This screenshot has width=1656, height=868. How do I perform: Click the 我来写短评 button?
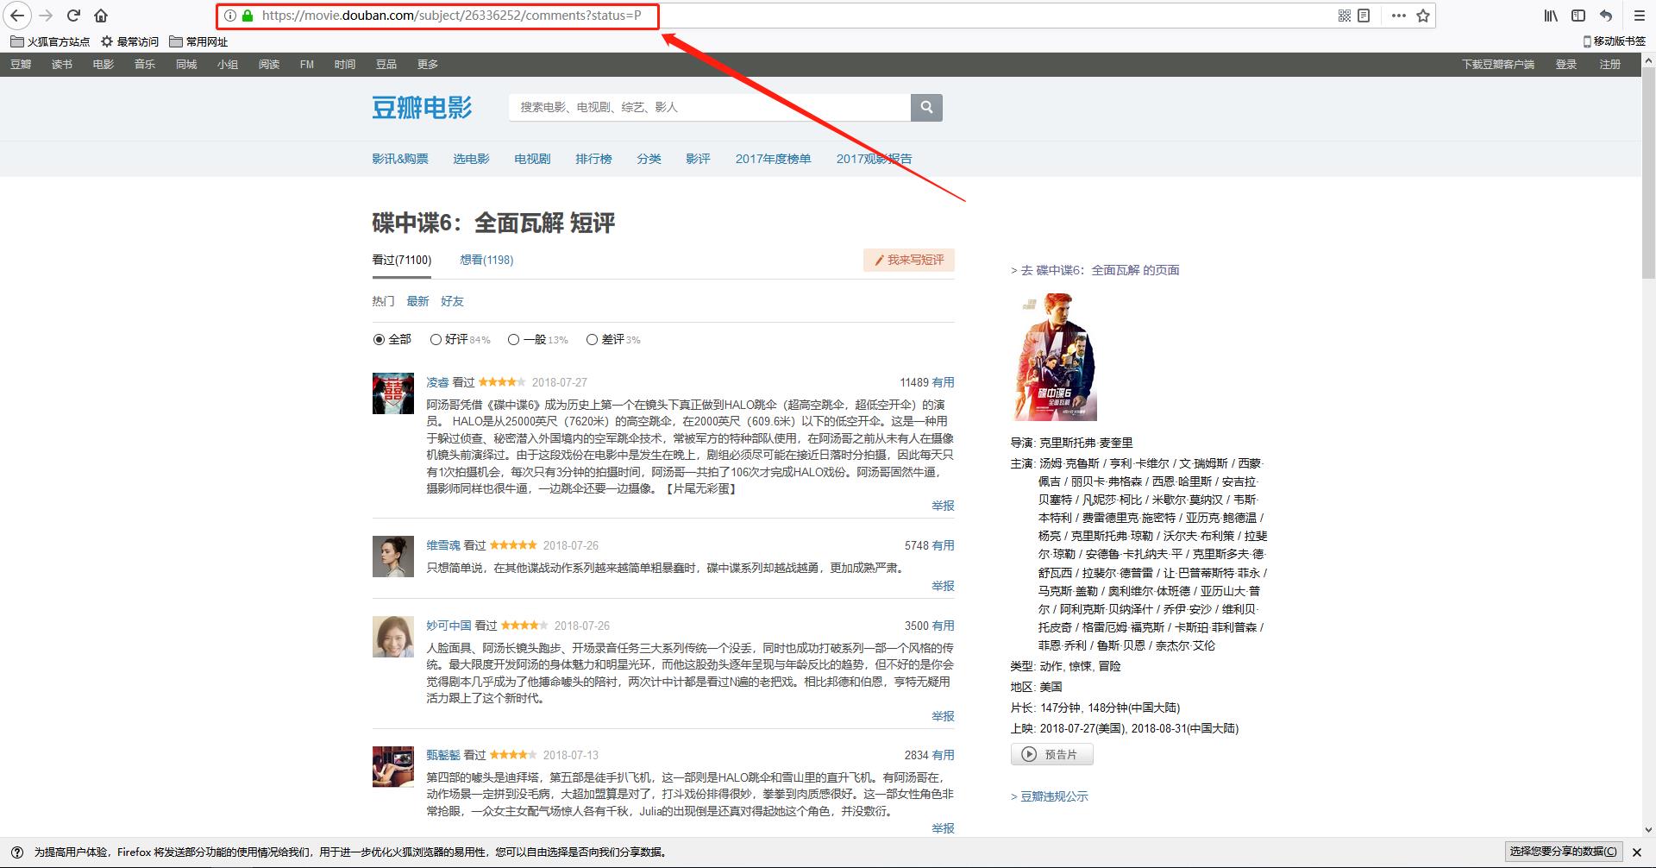909,260
